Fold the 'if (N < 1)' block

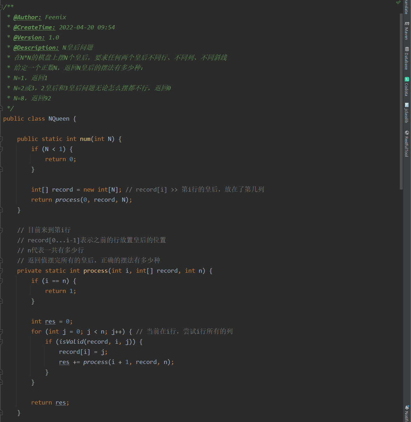pyautogui.click(x=1, y=149)
